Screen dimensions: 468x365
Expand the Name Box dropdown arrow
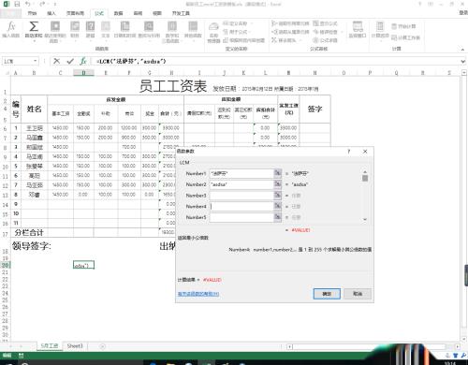point(36,61)
